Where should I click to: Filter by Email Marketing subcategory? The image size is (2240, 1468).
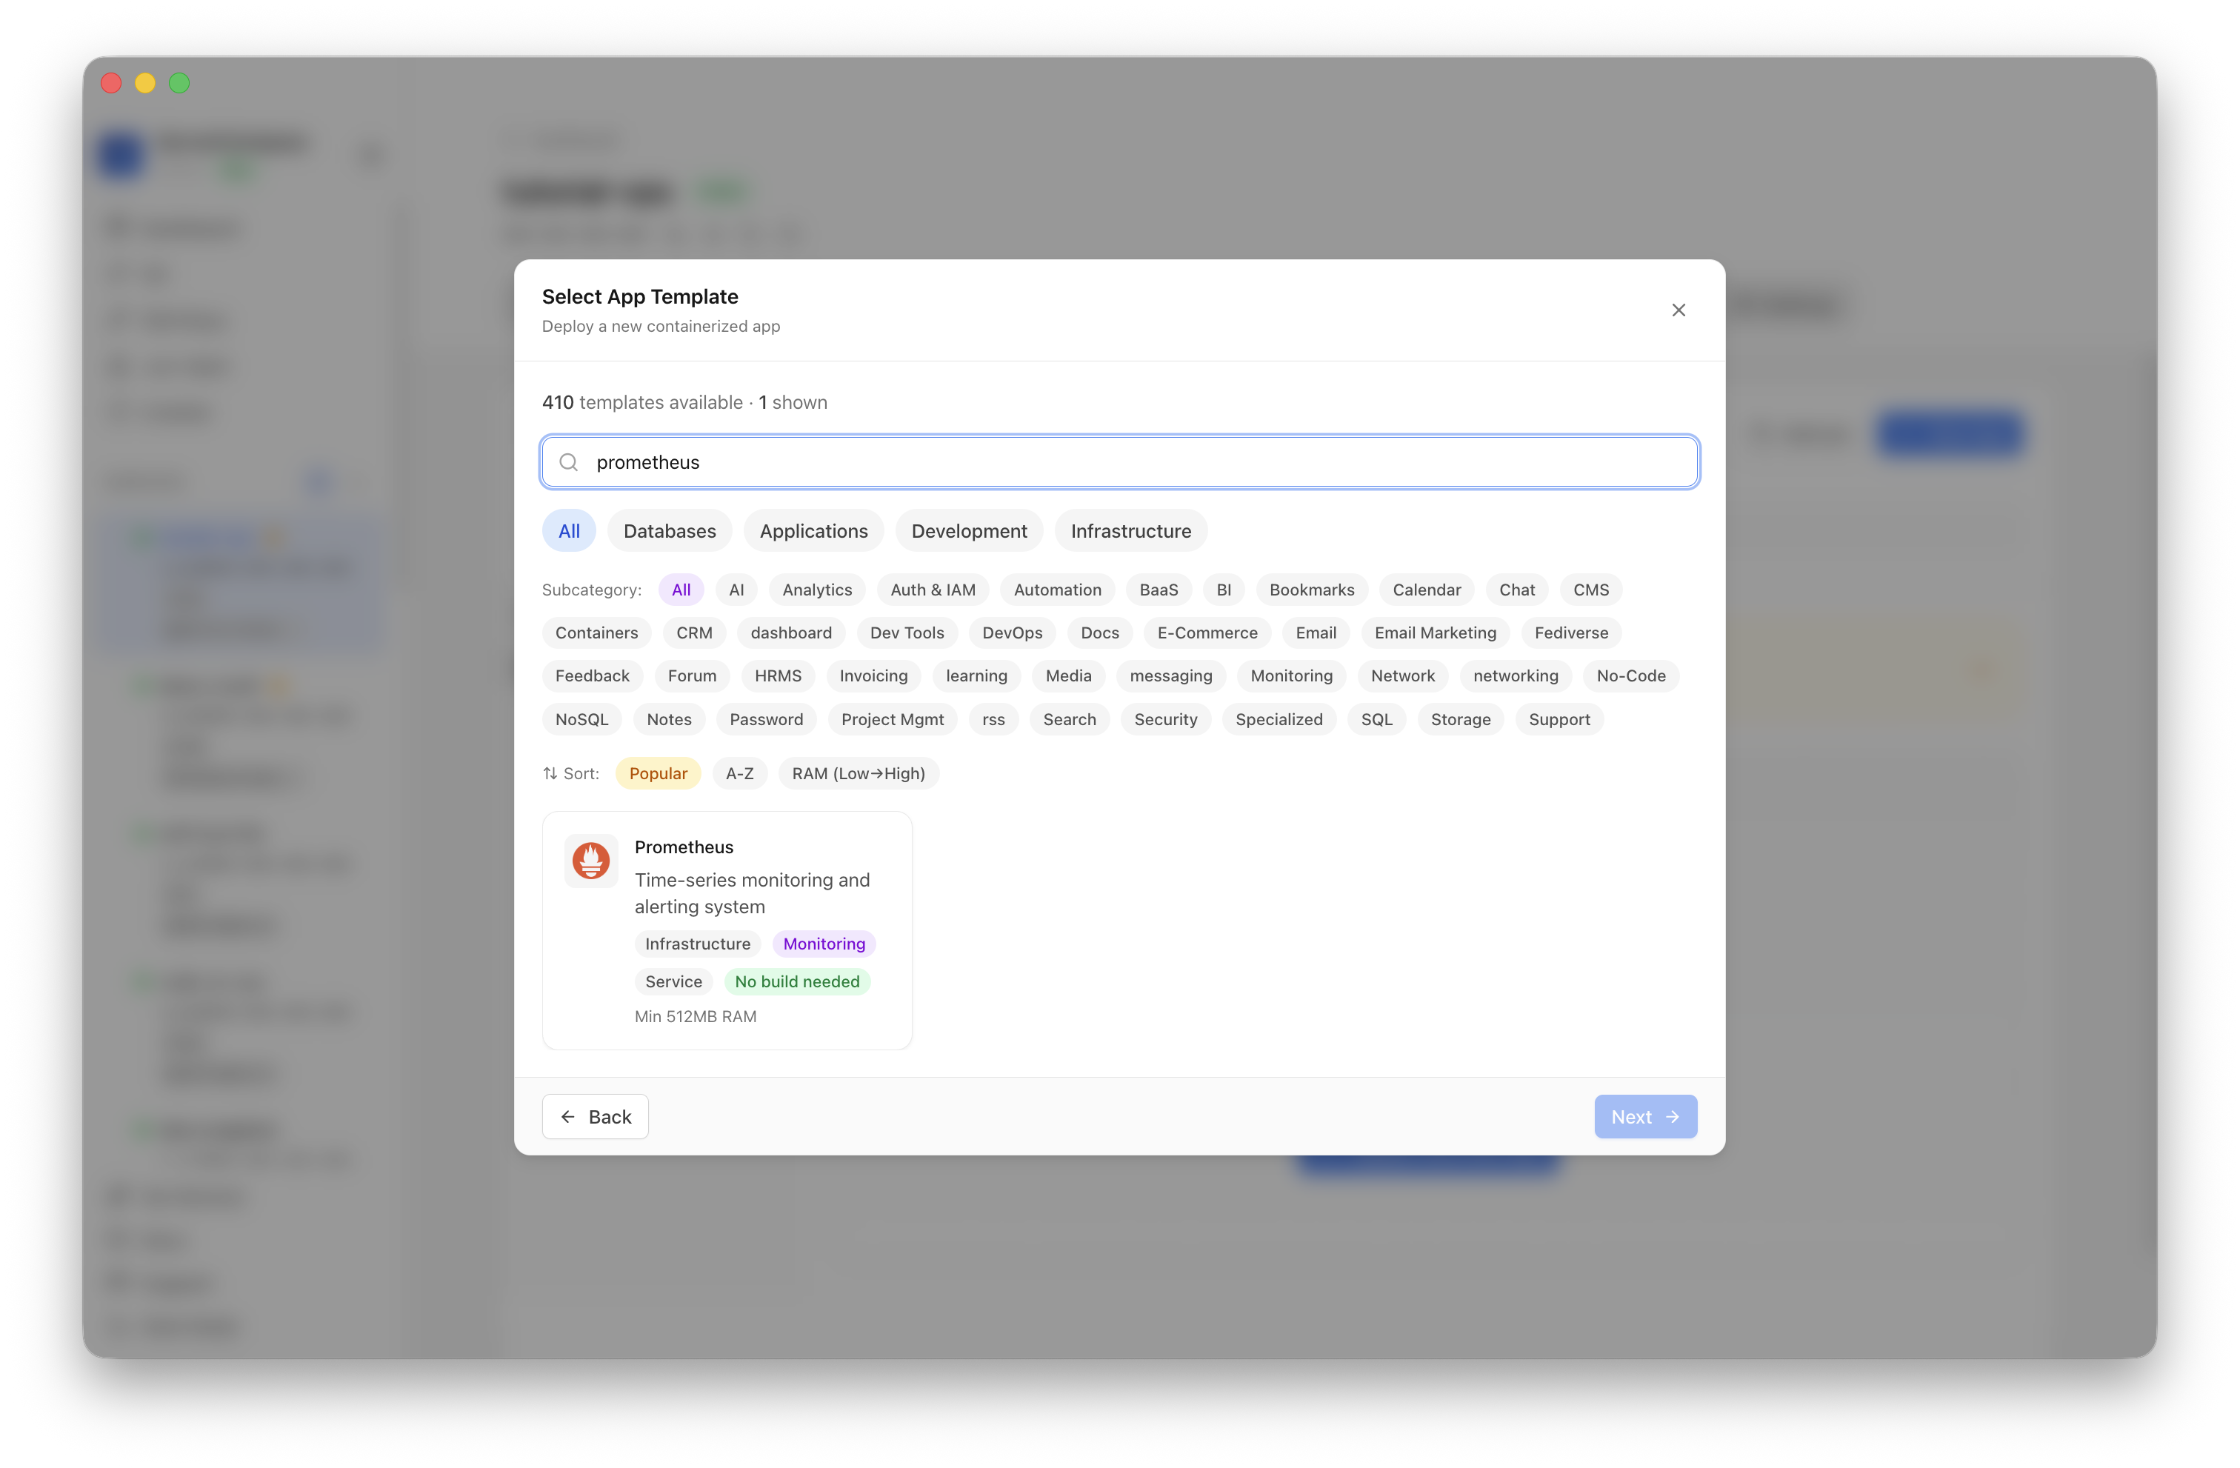tap(1434, 633)
